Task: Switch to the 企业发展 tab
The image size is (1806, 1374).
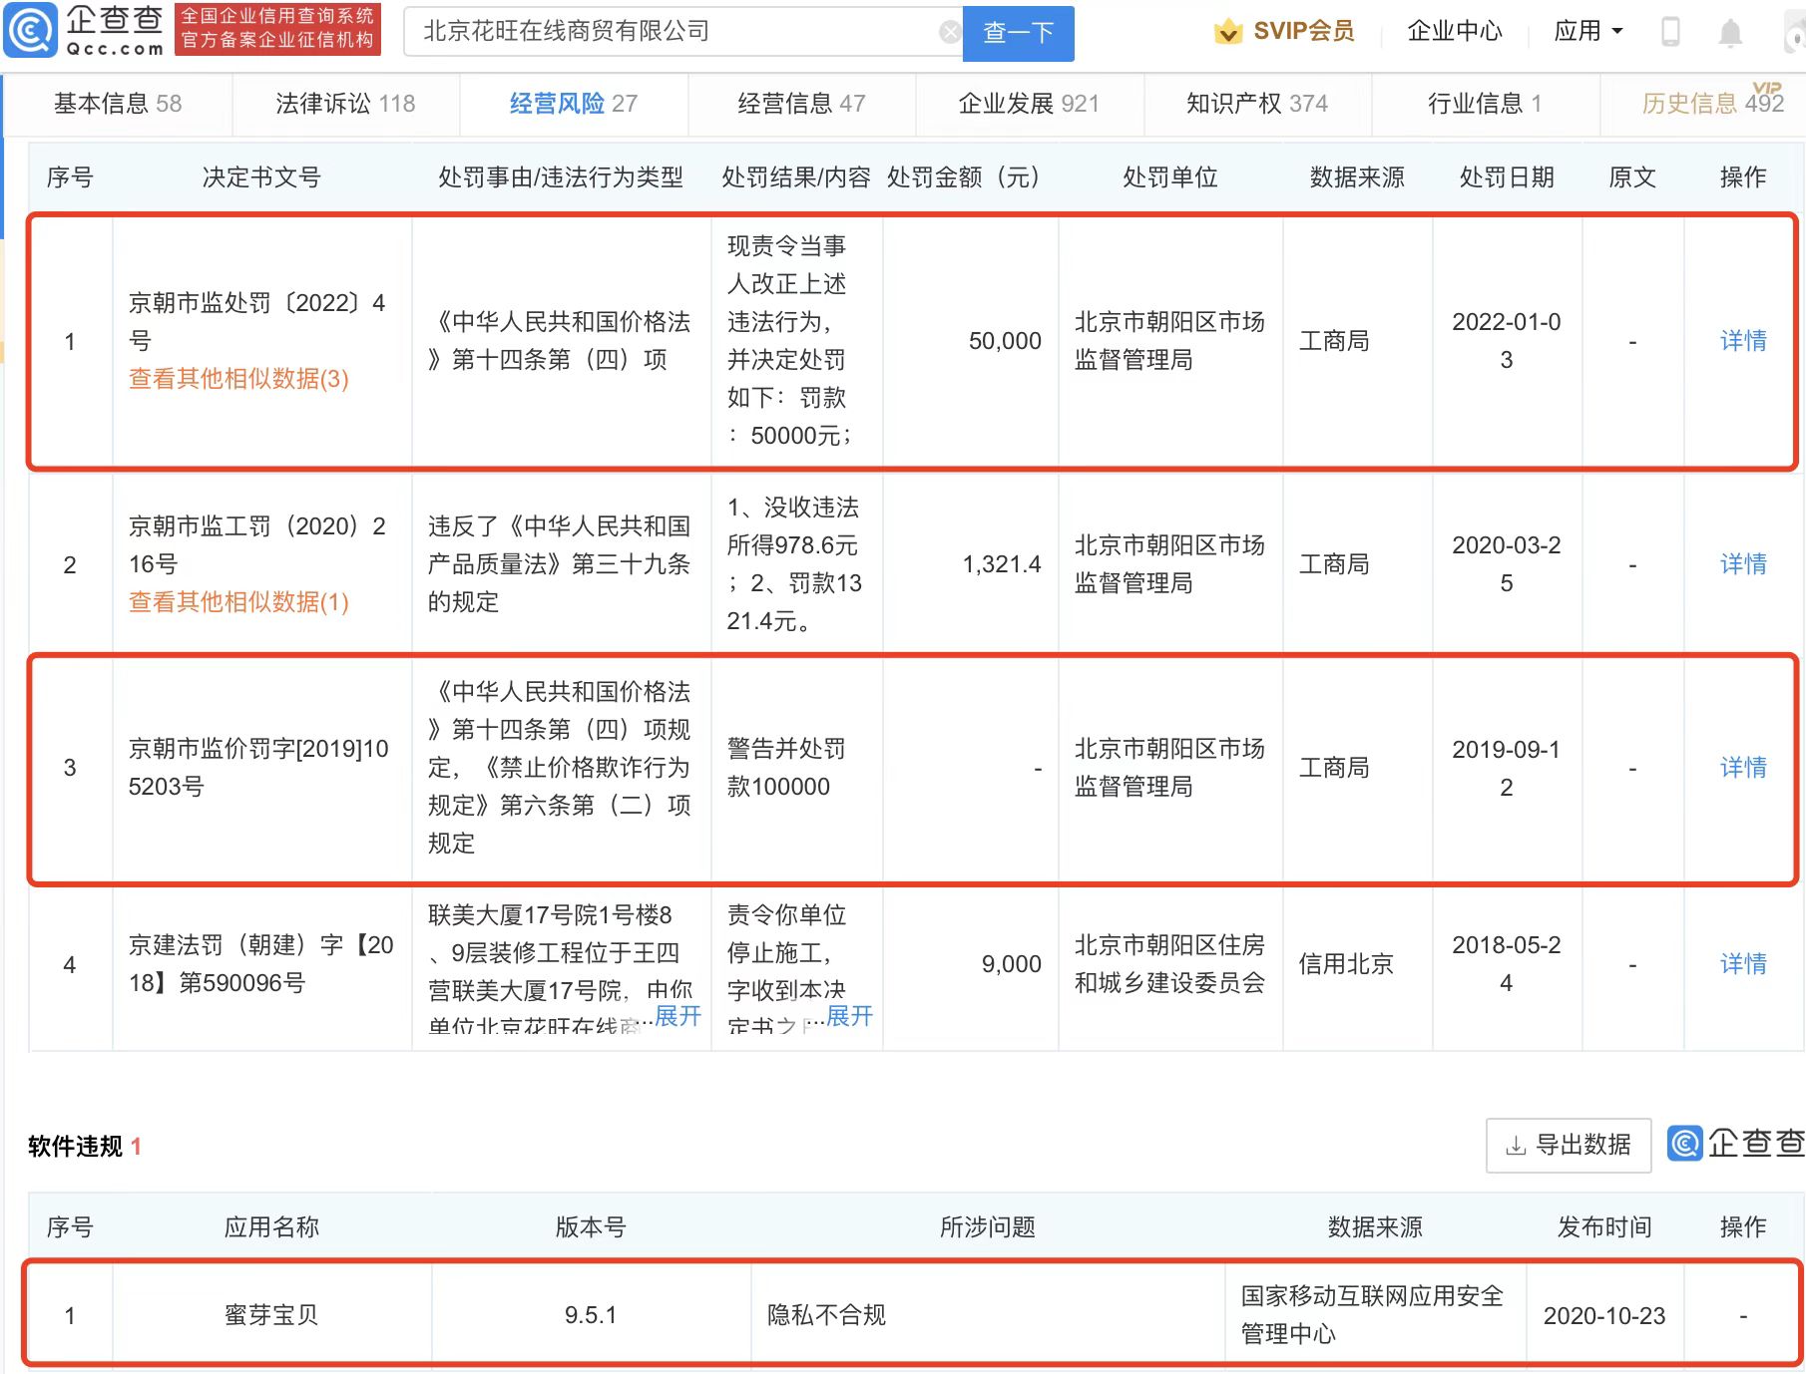Action: tap(1028, 104)
